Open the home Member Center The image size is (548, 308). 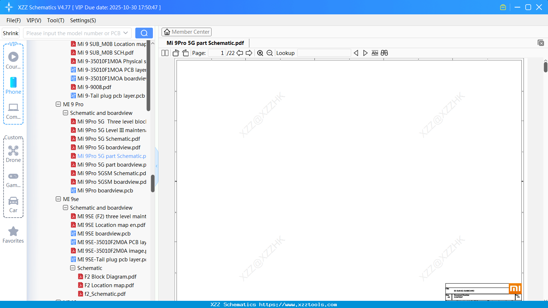click(x=186, y=32)
